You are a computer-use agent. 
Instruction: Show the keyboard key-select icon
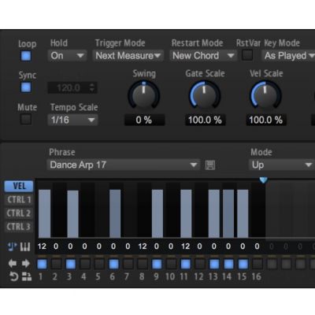(x=25, y=246)
